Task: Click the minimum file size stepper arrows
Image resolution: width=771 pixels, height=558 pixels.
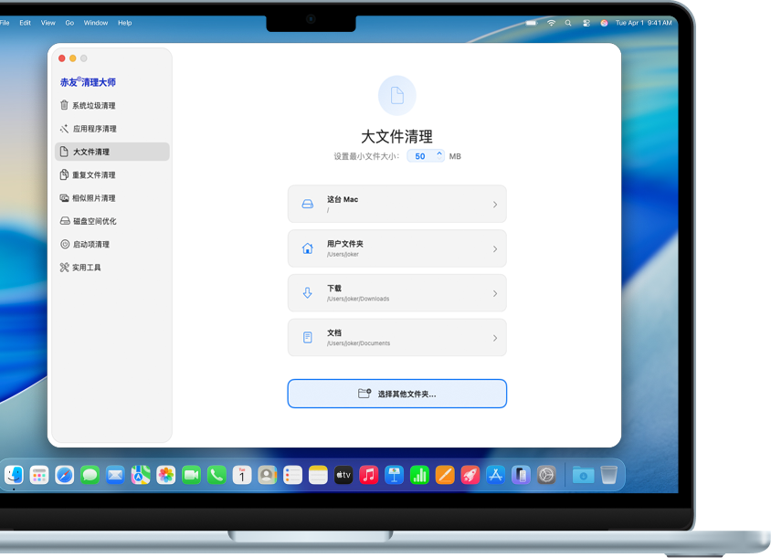Action: point(439,155)
